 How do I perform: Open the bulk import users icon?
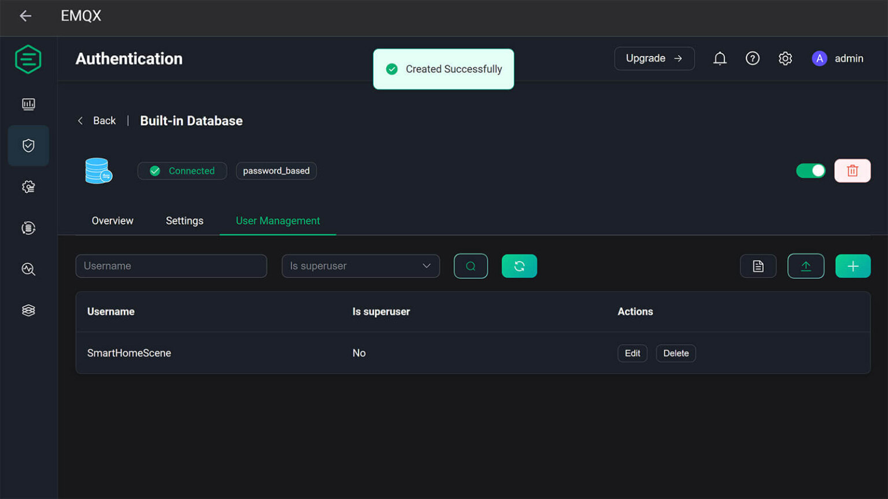click(805, 266)
